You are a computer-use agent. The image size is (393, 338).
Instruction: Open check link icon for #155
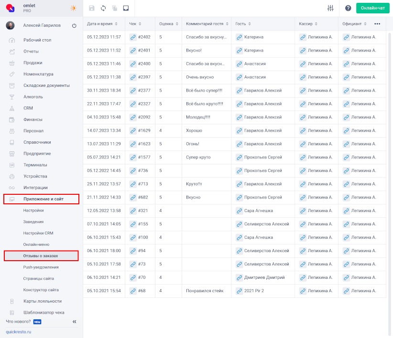tap(133, 224)
